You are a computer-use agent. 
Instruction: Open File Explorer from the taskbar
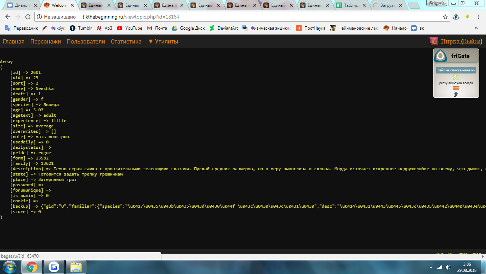pyautogui.click(x=76, y=267)
